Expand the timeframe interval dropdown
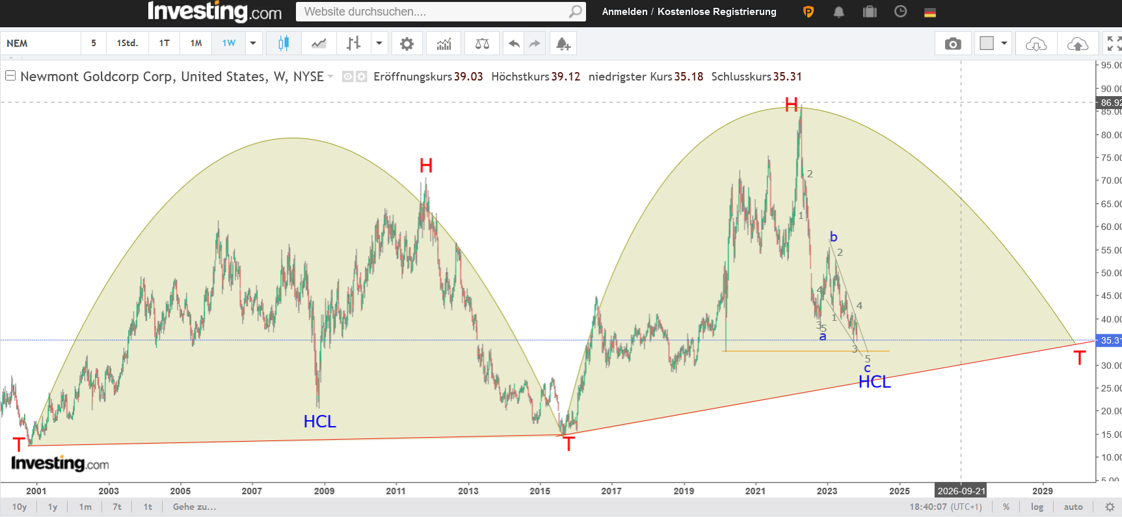 coord(253,44)
